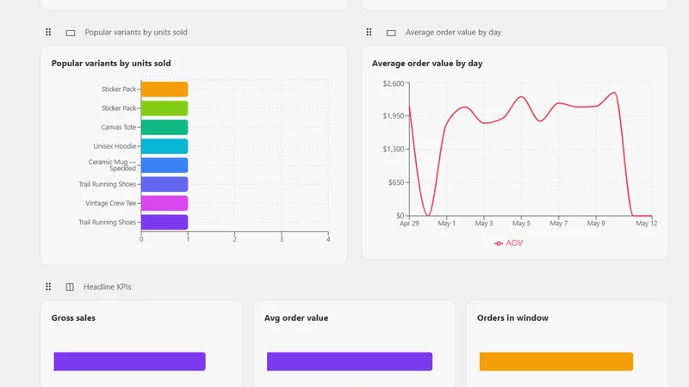689x387 pixels.
Task: Click the Unisex Hoodie bar
Action: click(x=164, y=146)
